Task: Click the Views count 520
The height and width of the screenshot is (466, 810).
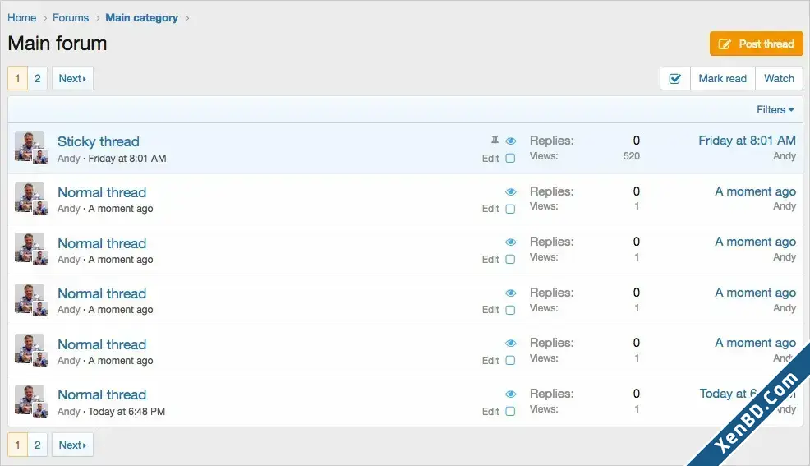Action: click(631, 156)
